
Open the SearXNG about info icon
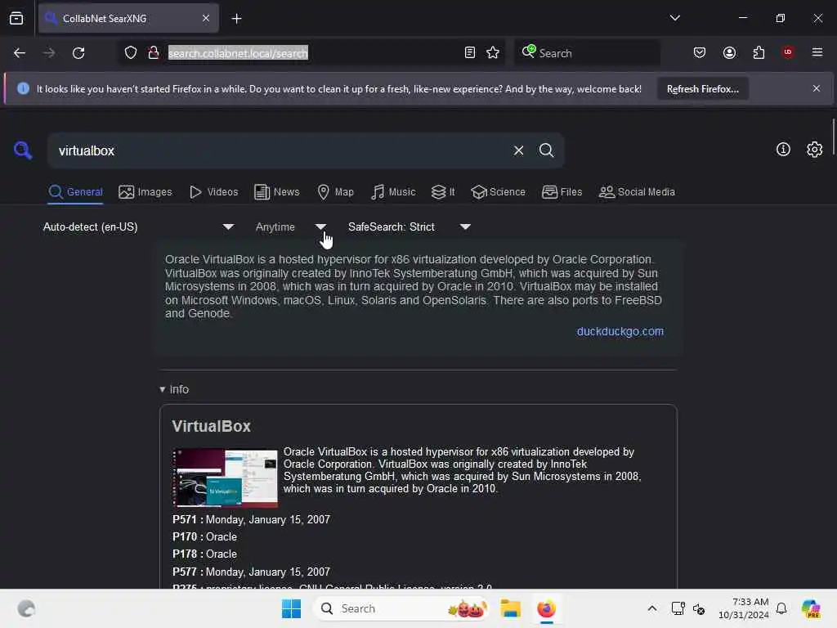783,150
